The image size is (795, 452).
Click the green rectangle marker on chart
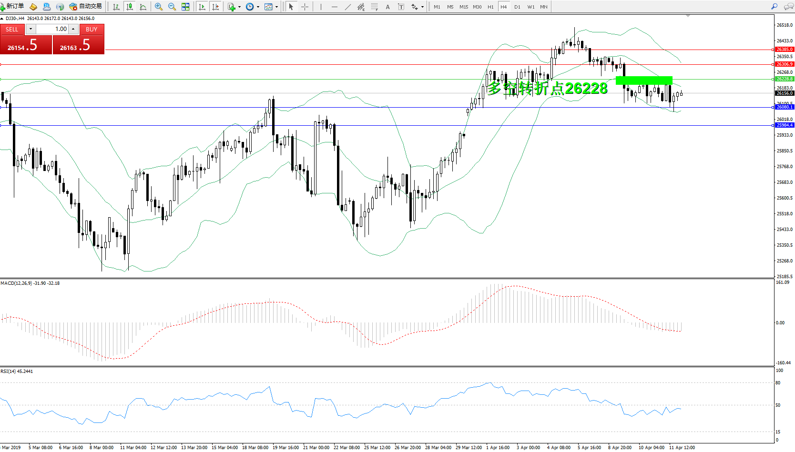644,80
